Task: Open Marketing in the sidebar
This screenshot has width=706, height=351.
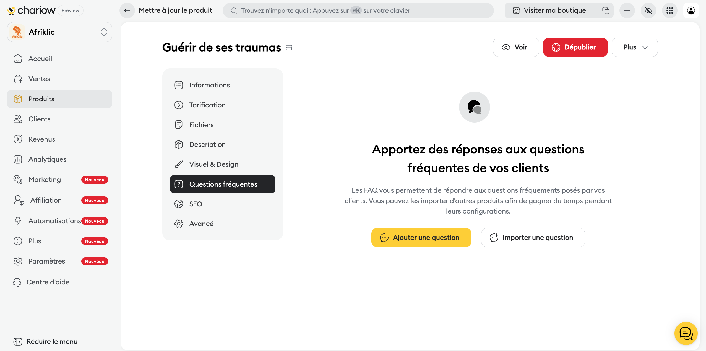Action: tap(45, 180)
